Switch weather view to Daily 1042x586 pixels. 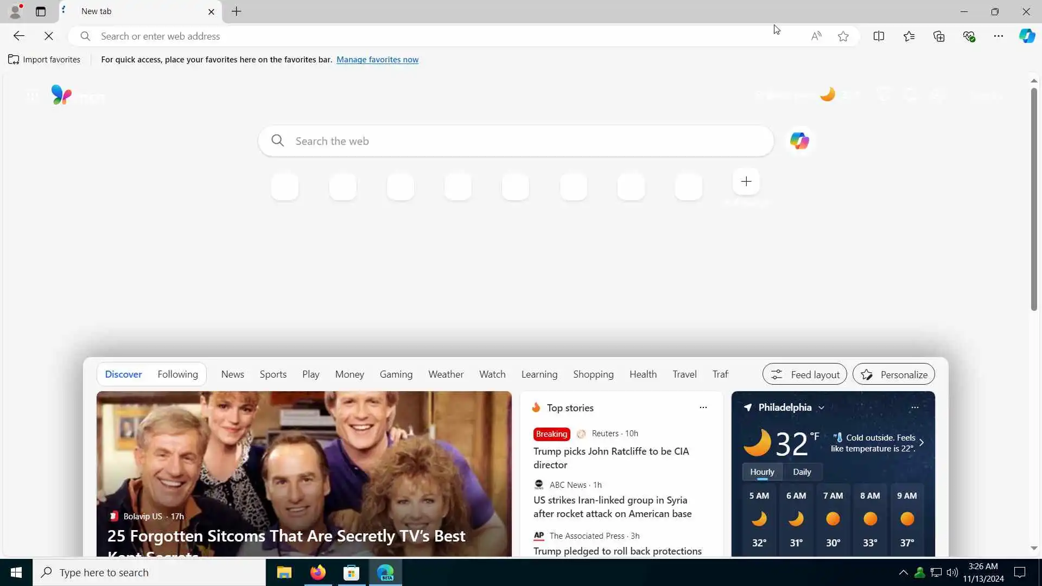802,472
